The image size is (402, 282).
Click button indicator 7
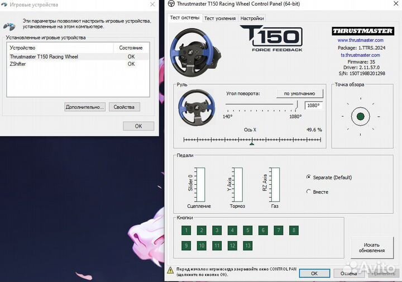pyautogui.click(x=279, y=230)
